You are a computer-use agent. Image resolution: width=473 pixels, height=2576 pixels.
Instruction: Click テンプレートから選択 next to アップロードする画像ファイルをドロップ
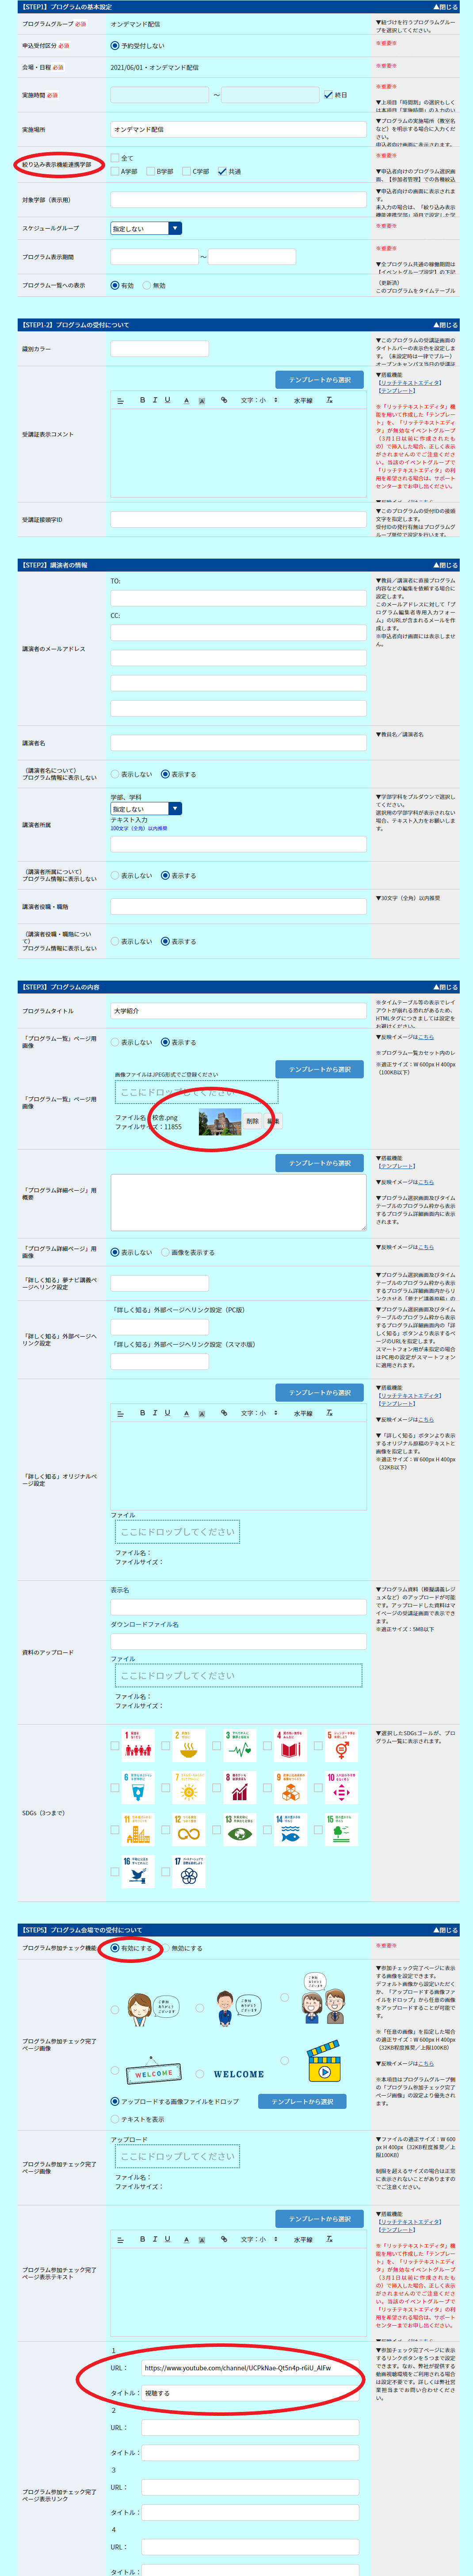[x=302, y=2101]
